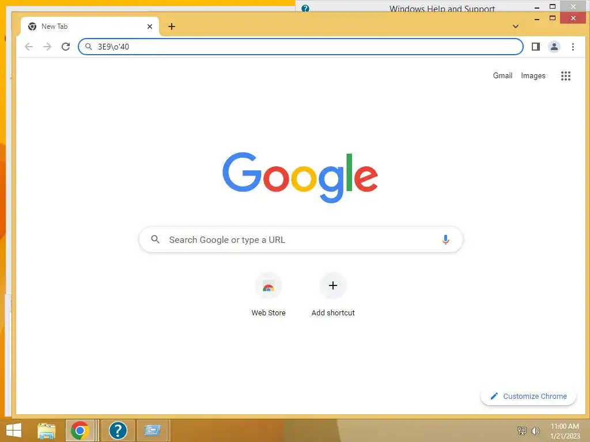Screen dimensions: 590x442
Task: Expand the tab search chevron
Action: 516,26
